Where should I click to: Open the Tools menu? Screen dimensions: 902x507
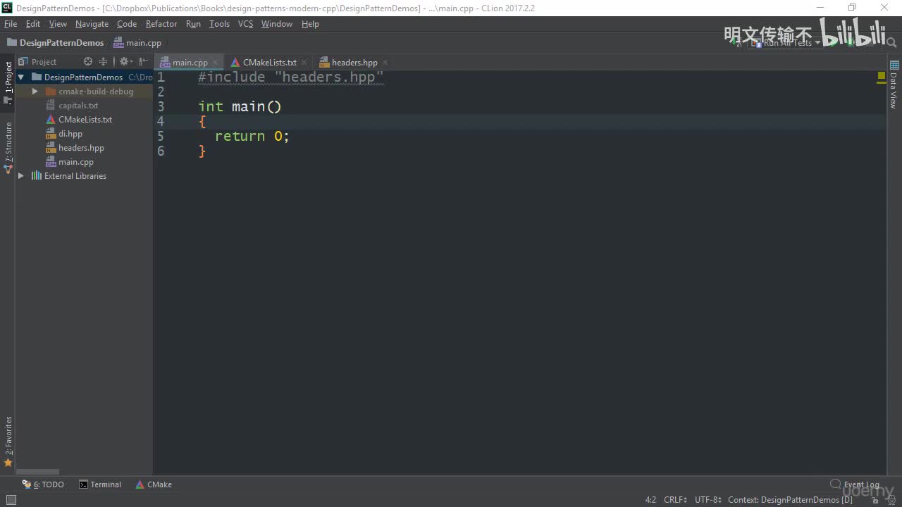pos(219,24)
